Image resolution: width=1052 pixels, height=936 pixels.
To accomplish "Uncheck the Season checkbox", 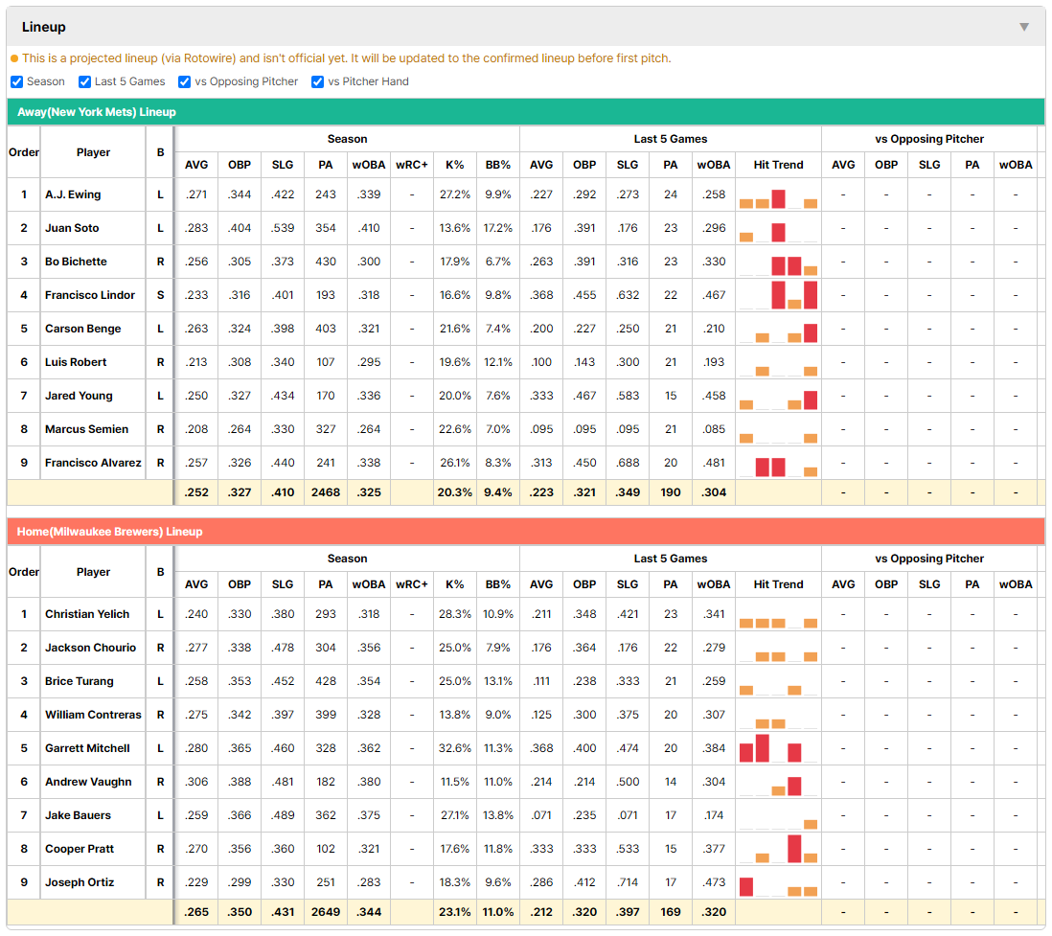I will pyautogui.click(x=17, y=81).
